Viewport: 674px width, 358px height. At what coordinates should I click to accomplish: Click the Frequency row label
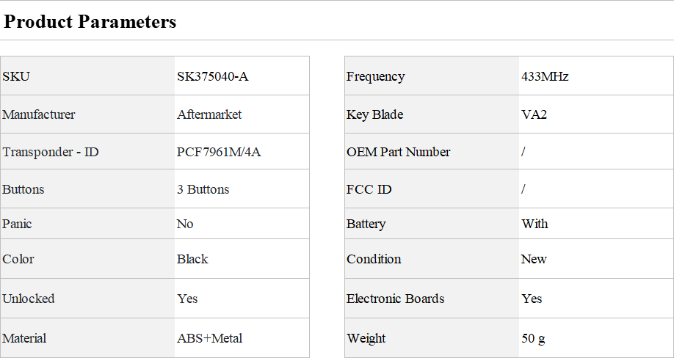click(375, 77)
